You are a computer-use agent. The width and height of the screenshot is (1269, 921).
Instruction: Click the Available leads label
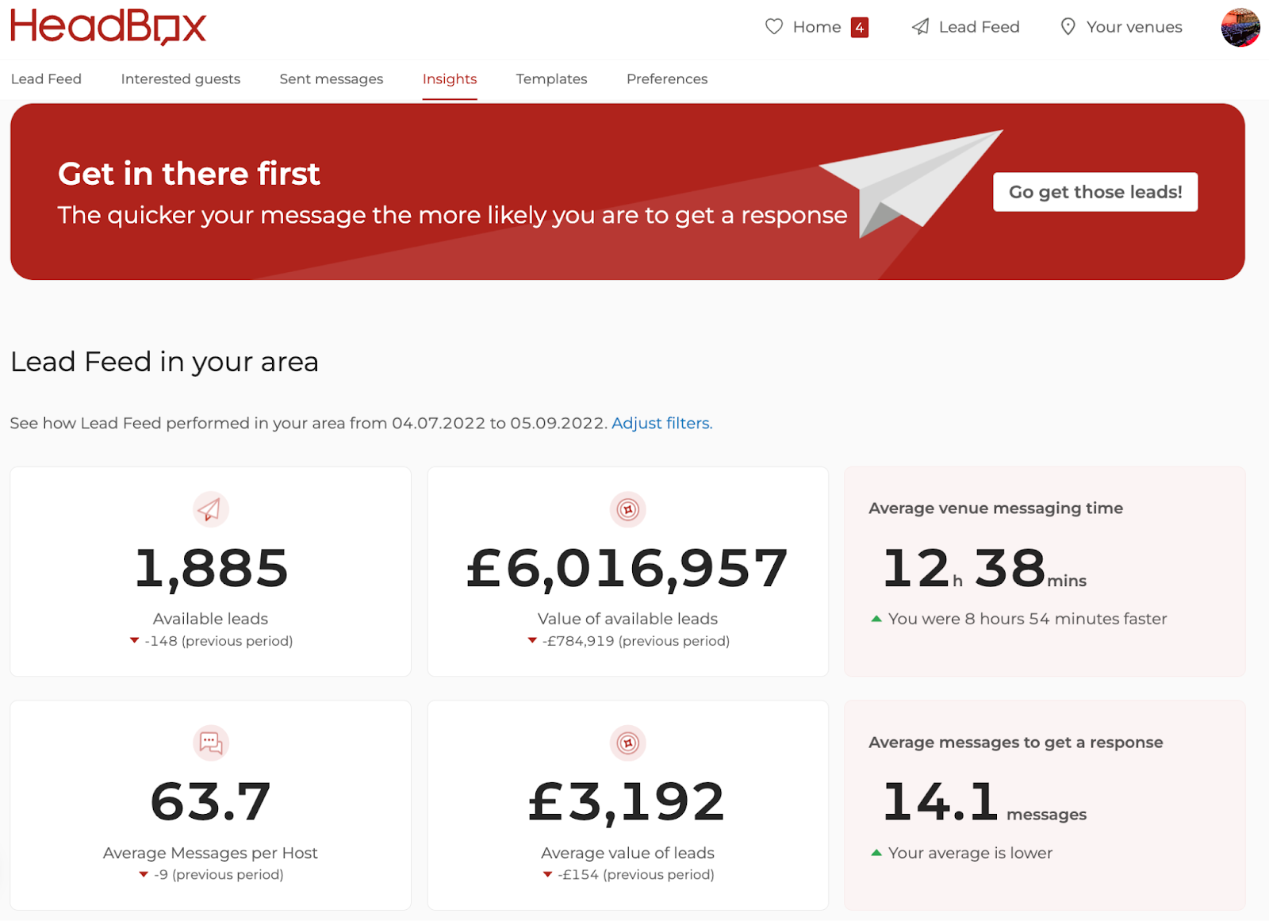210,619
